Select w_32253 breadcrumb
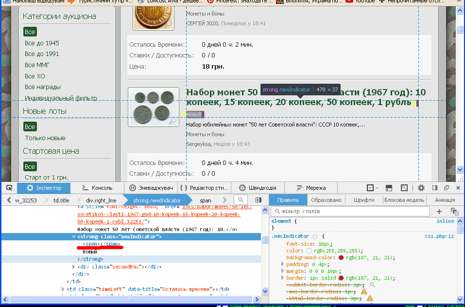This screenshot has height=307, width=465. (x=26, y=200)
